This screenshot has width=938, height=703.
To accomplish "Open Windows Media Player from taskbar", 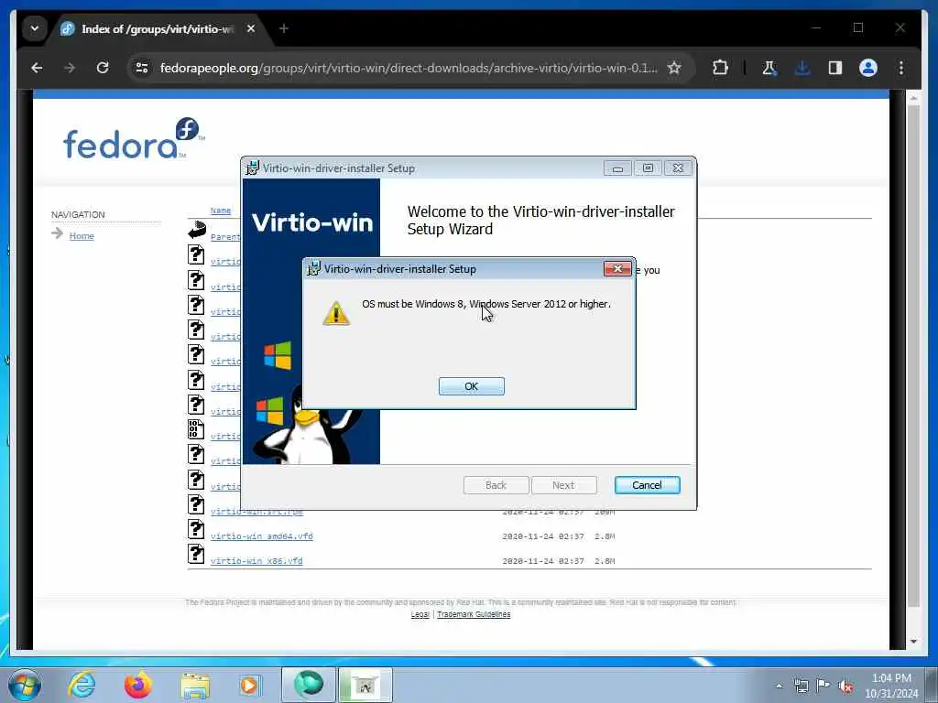I will [250, 685].
